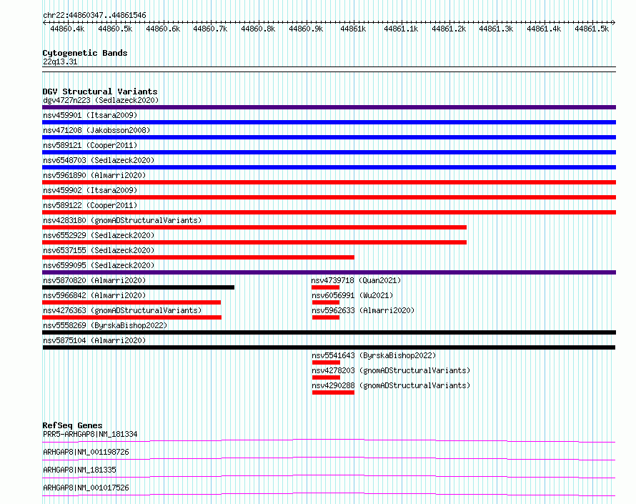Select nsv5966842 (Almarri2020) label
The height and width of the screenshot is (504, 636).
[94, 295]
